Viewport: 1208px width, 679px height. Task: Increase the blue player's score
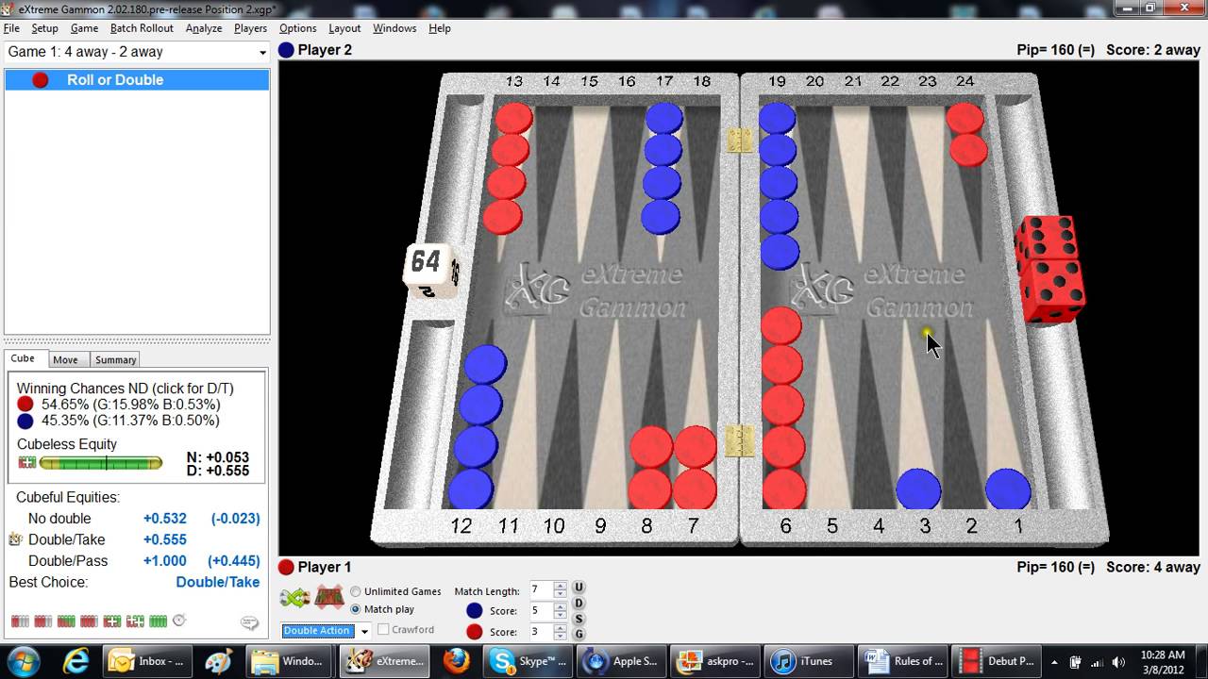tap(560, 606)
